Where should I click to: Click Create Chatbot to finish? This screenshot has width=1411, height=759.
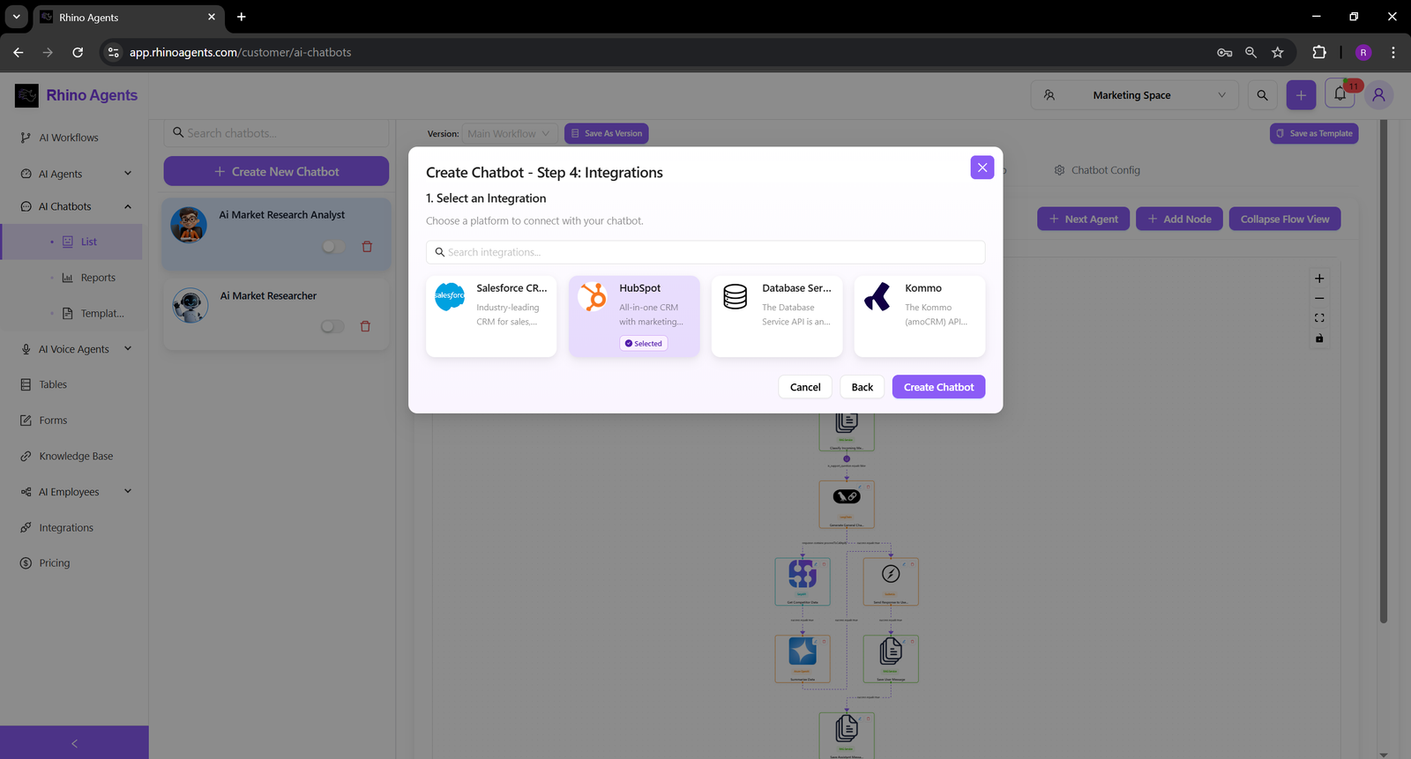[x=938, y=387]
